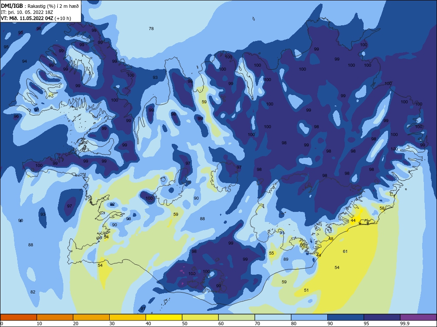Pick the 60–70 yellow-green legend swatch
Screen dimensions: 437x327
(236, 317)
